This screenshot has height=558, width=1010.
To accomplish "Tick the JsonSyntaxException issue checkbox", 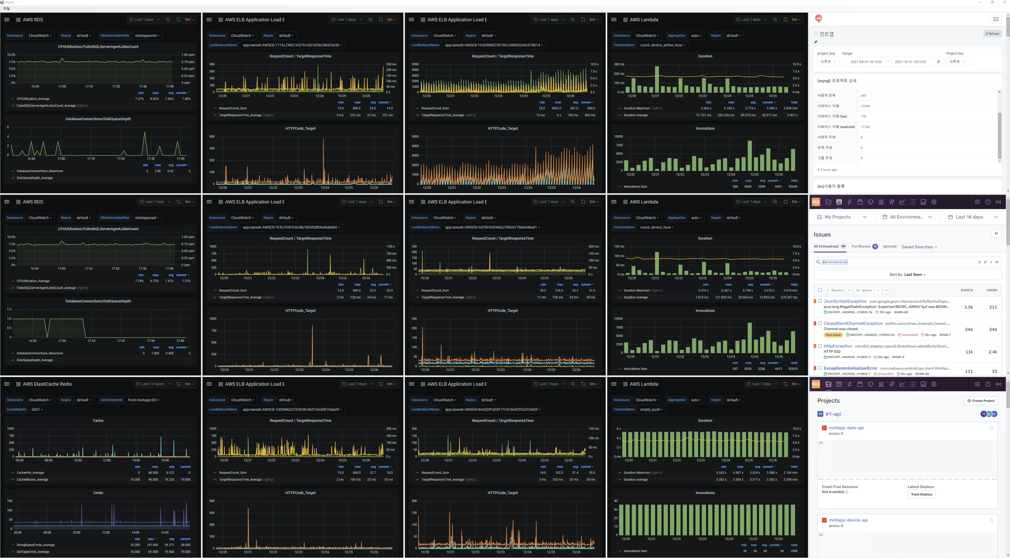I will point(820,301).
